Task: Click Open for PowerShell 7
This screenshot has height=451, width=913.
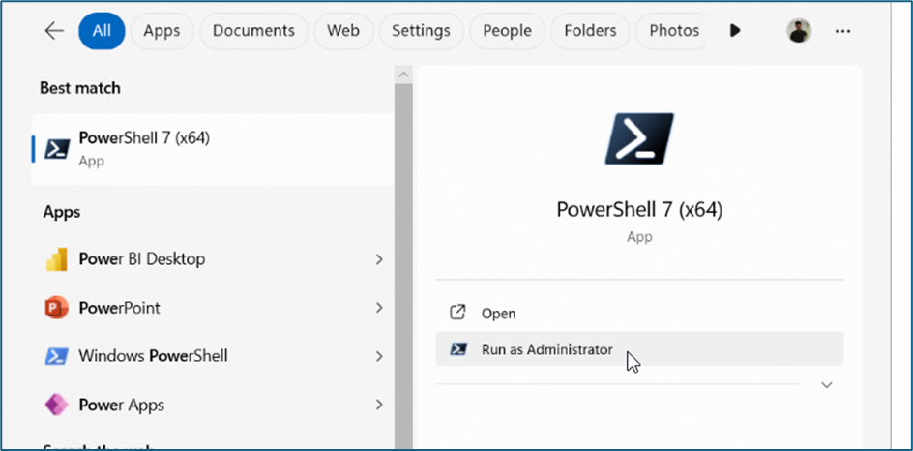Action: click(x=498, y=314)
